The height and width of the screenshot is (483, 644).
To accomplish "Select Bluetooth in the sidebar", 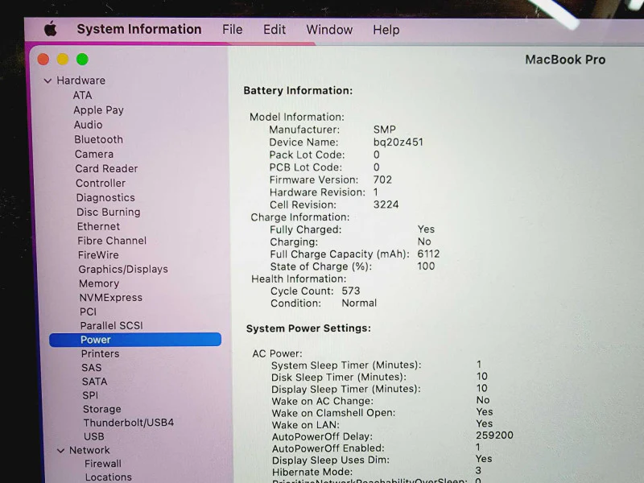I will click(x=98, y=139).
